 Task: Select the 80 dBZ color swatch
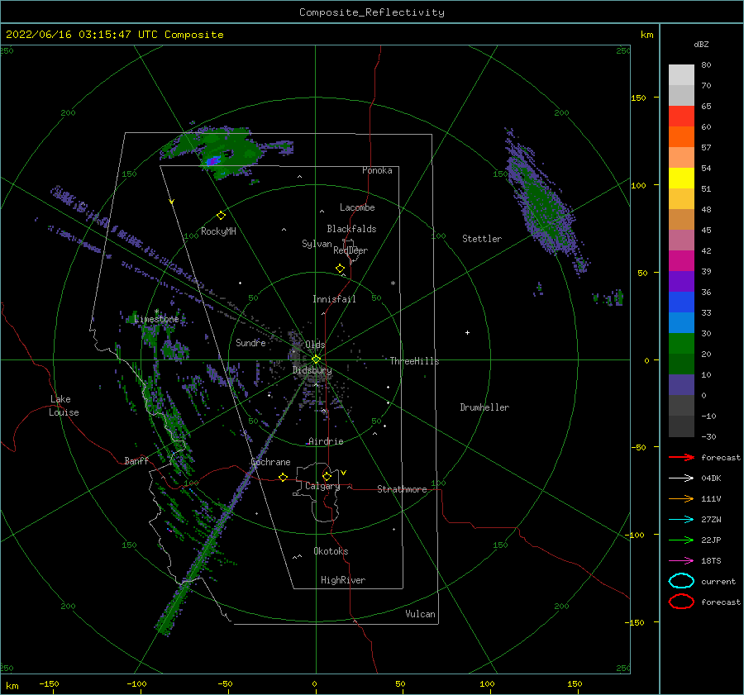pyautogui.click(x=681, y=75)
